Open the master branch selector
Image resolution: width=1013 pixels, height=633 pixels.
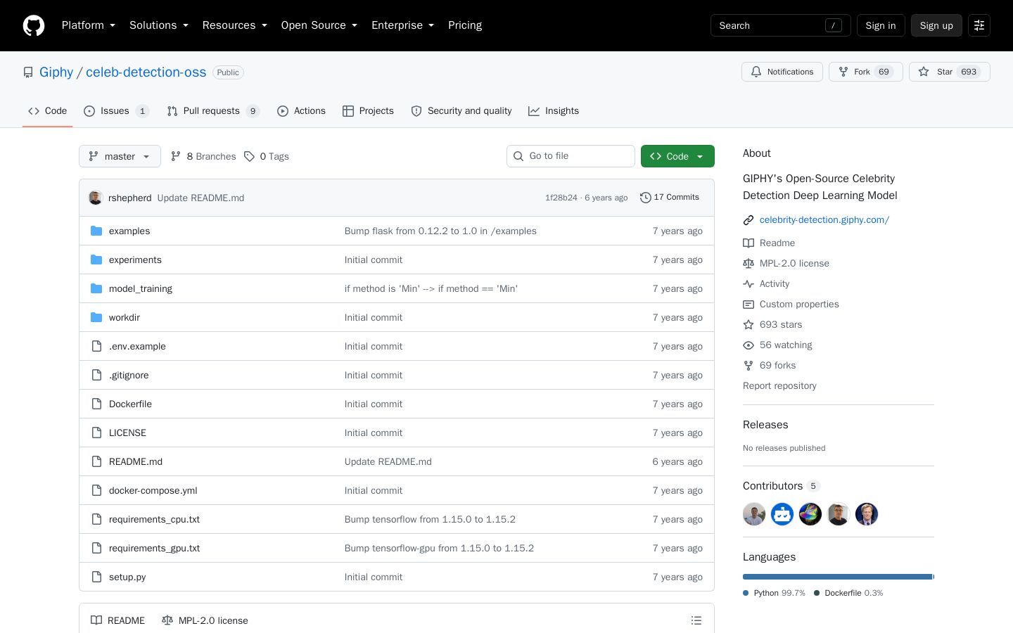pyautogui.click(x=120, y=156)
